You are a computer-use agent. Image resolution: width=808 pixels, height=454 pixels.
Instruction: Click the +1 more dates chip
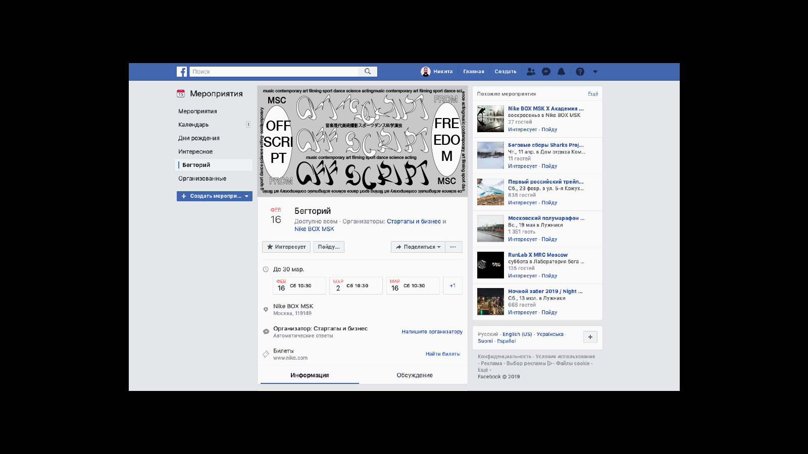pos(452,286)
